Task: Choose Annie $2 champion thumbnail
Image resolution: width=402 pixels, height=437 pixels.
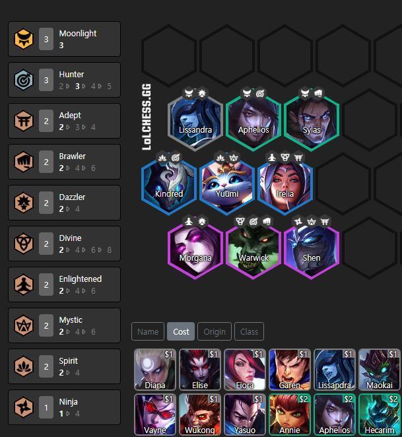Action: tap(290, 415)
